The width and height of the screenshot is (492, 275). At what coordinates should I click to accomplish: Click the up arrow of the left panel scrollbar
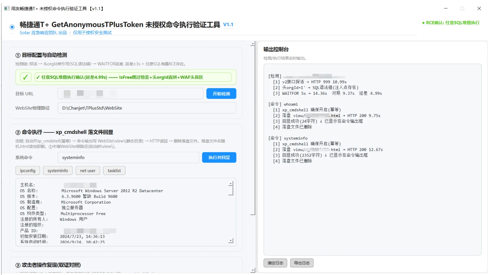253,44
